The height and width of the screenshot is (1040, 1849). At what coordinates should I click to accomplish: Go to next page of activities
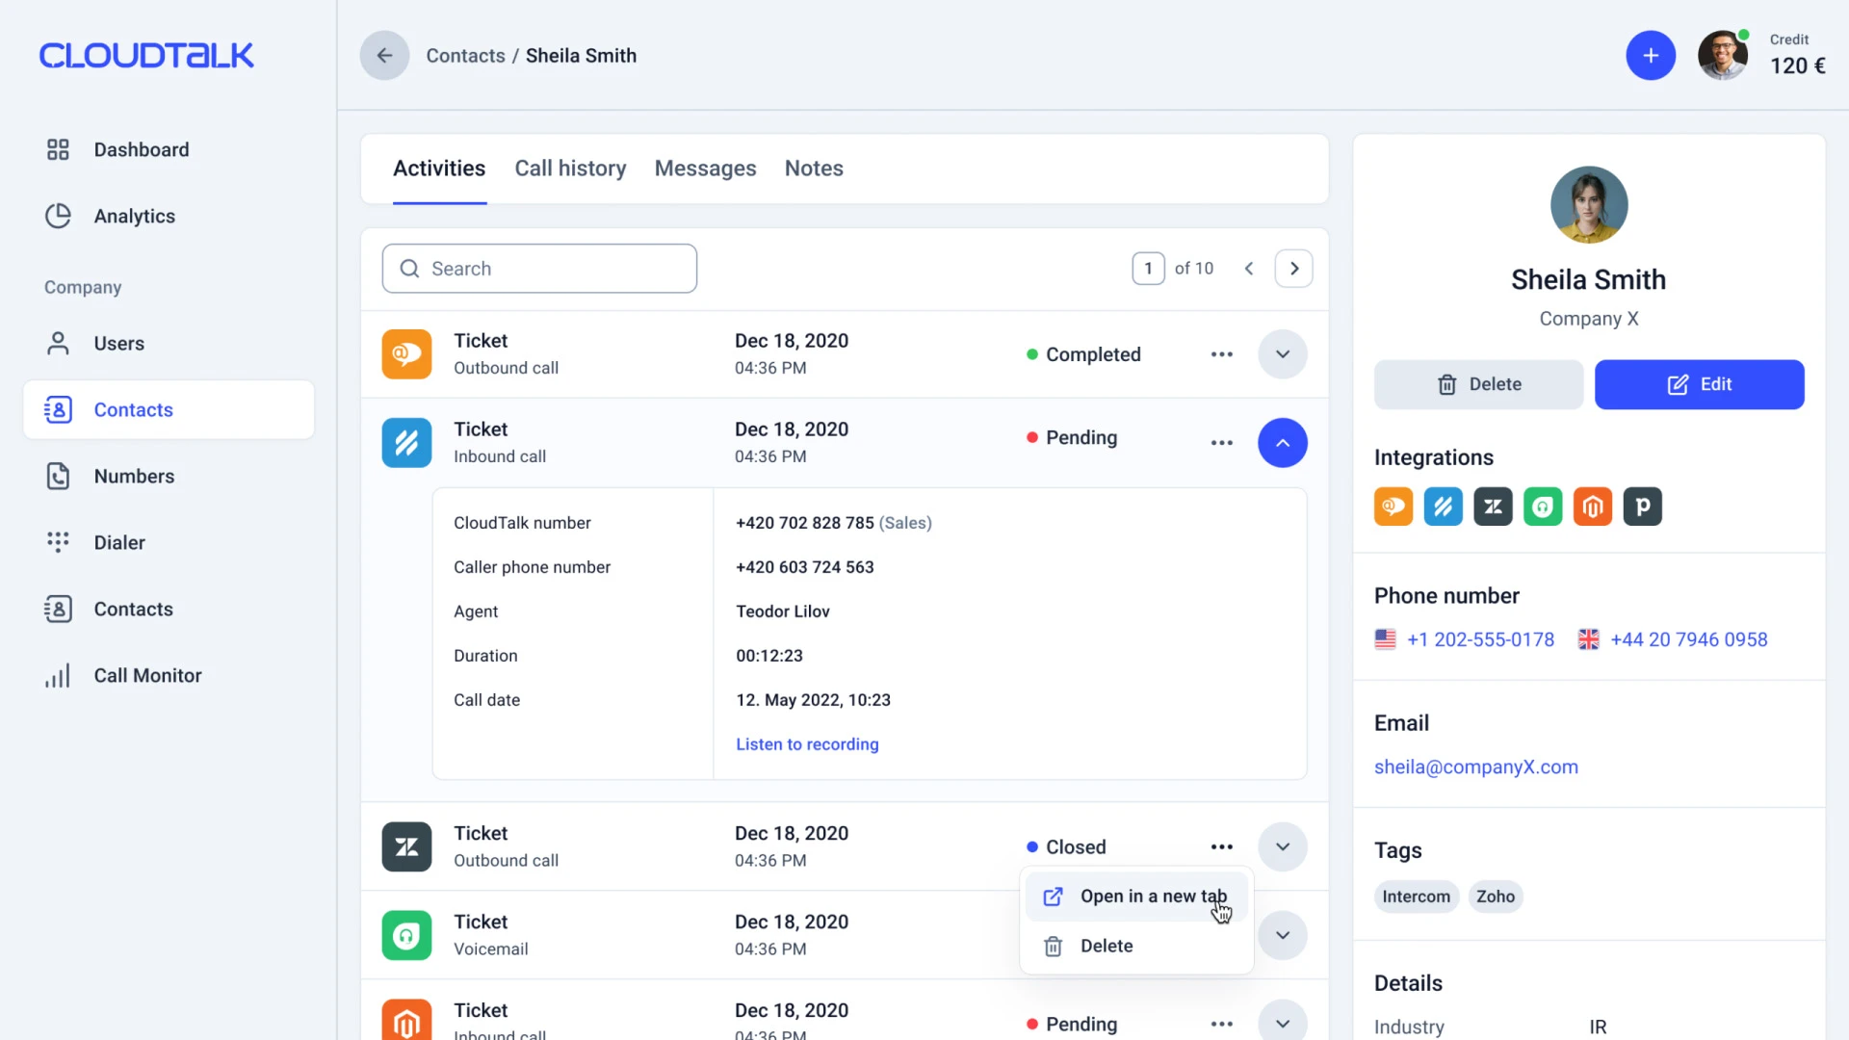tap(1293, 269)
